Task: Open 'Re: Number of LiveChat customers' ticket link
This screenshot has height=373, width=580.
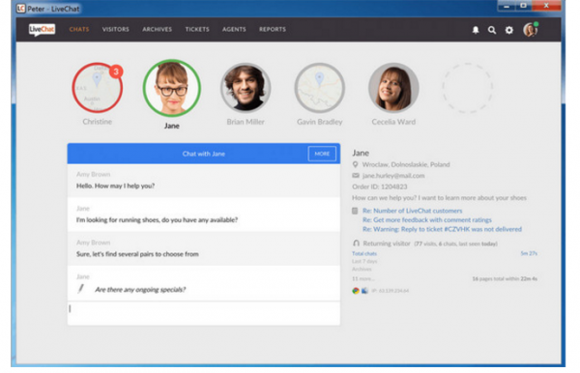Action: (413, 211)
